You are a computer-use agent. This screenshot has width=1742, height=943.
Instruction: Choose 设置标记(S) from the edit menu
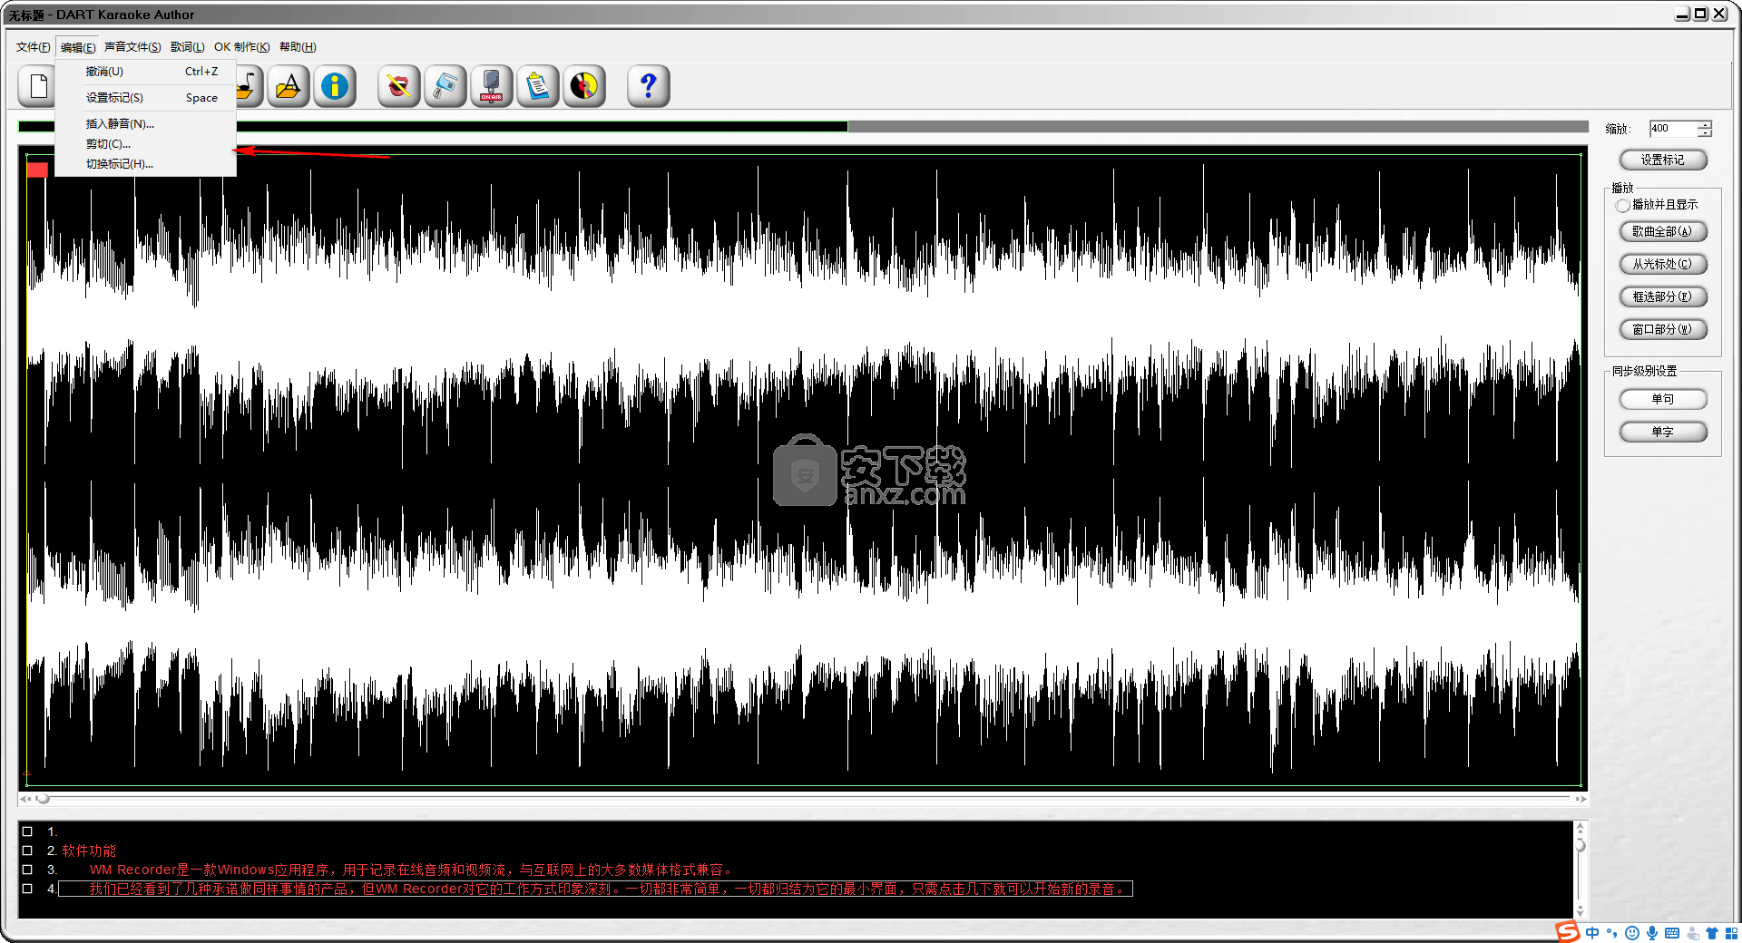[x=145, y=98]
